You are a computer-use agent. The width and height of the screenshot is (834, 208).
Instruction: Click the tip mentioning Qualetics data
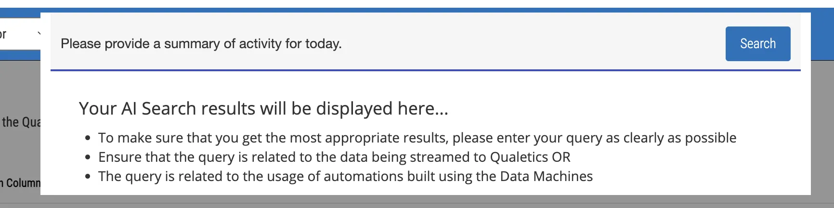(334, 157)
